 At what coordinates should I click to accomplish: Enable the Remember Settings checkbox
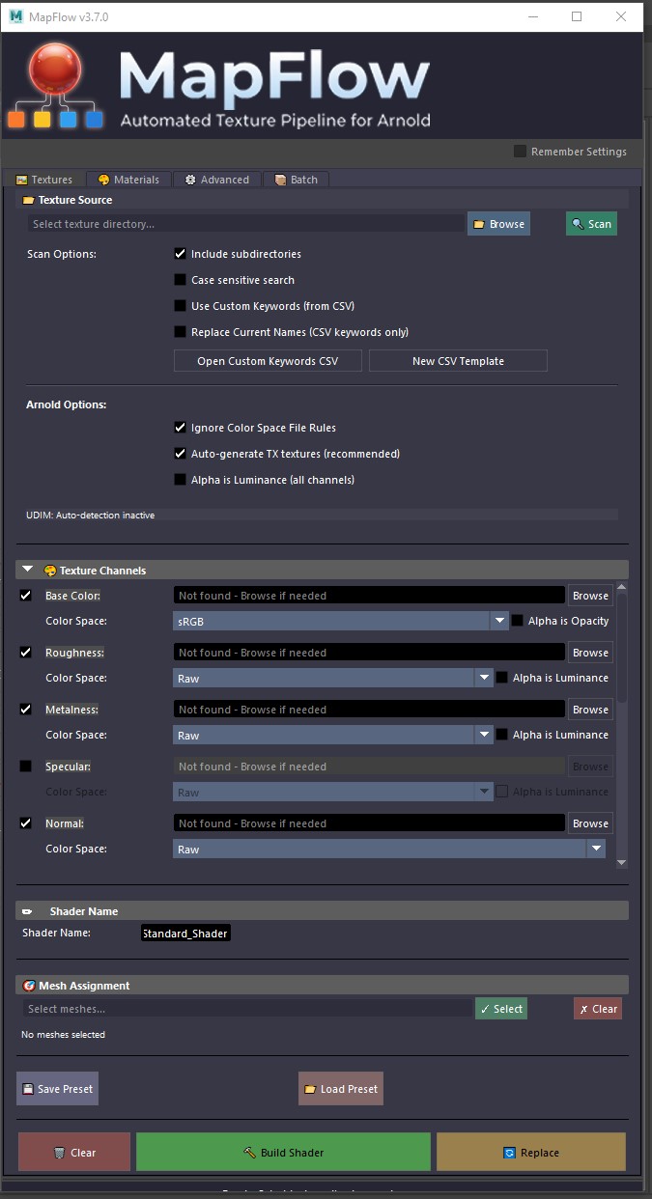521,152
